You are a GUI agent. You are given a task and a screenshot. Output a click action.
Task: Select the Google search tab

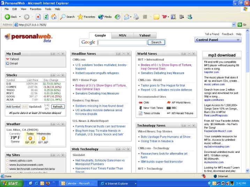click(100, 35)
